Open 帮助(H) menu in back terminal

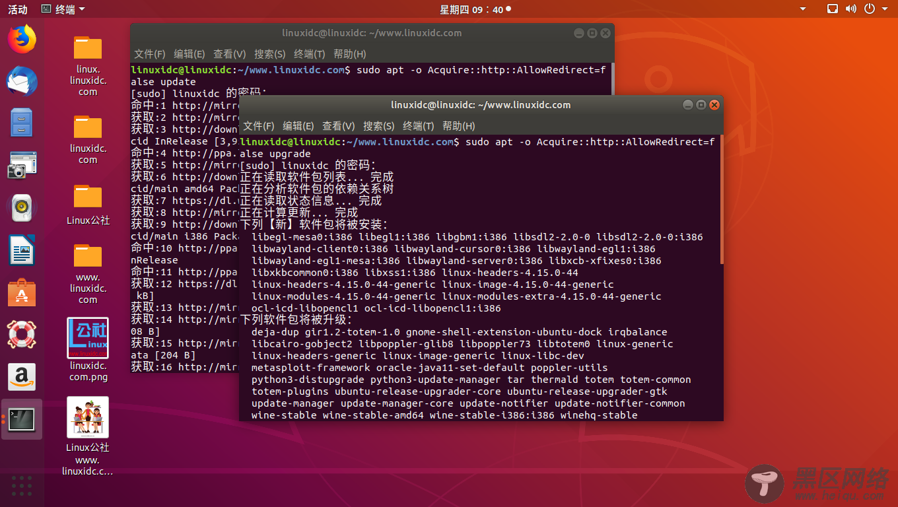tap(349, 53)
